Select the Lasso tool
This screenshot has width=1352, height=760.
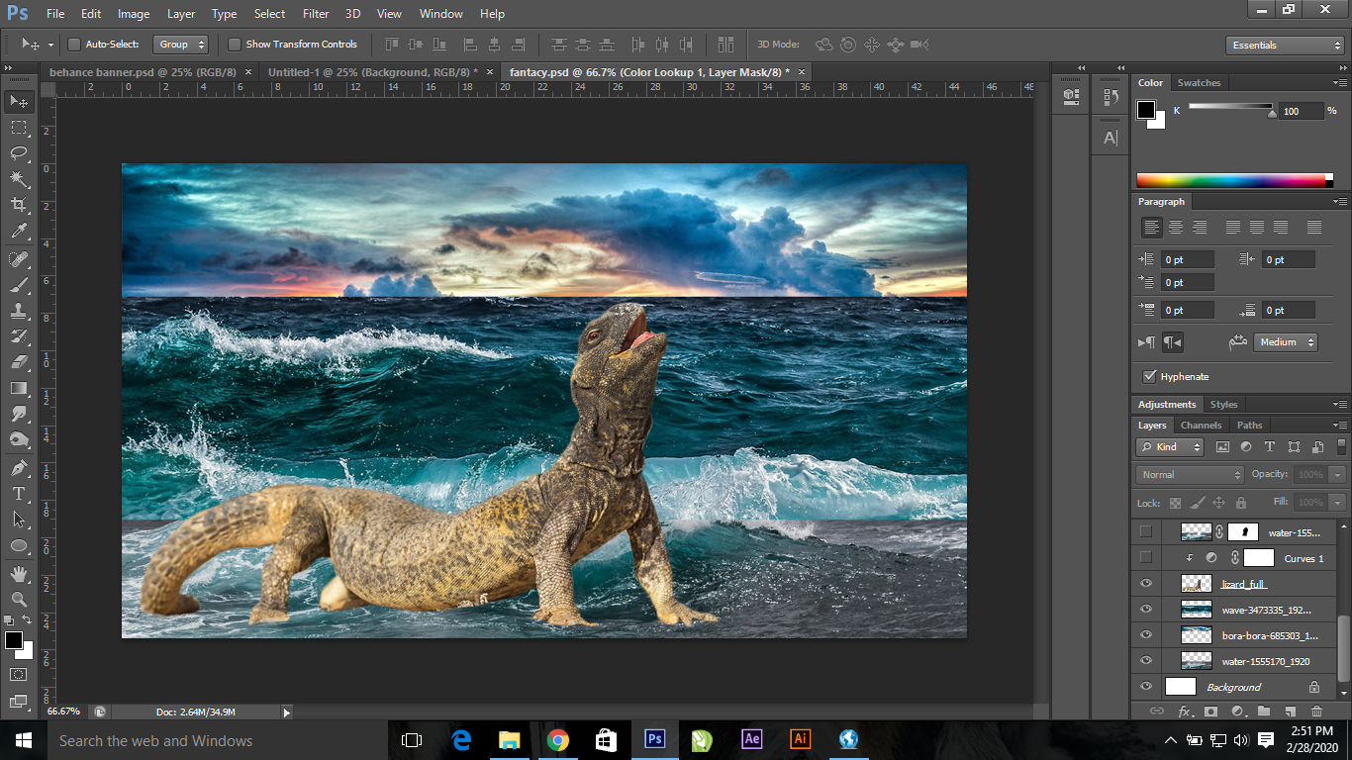pyautogui.click(x=19, y=153)
